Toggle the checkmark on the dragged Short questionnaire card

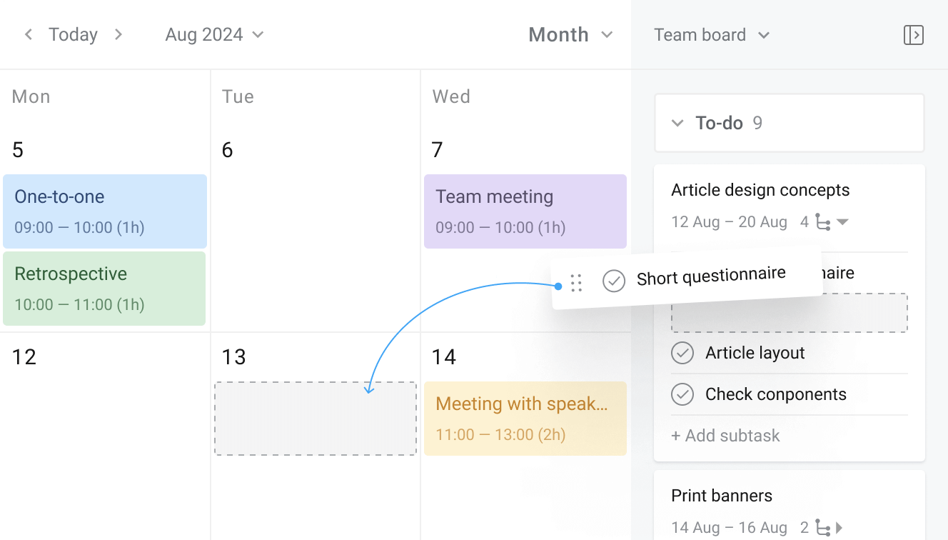coord(613,281)
